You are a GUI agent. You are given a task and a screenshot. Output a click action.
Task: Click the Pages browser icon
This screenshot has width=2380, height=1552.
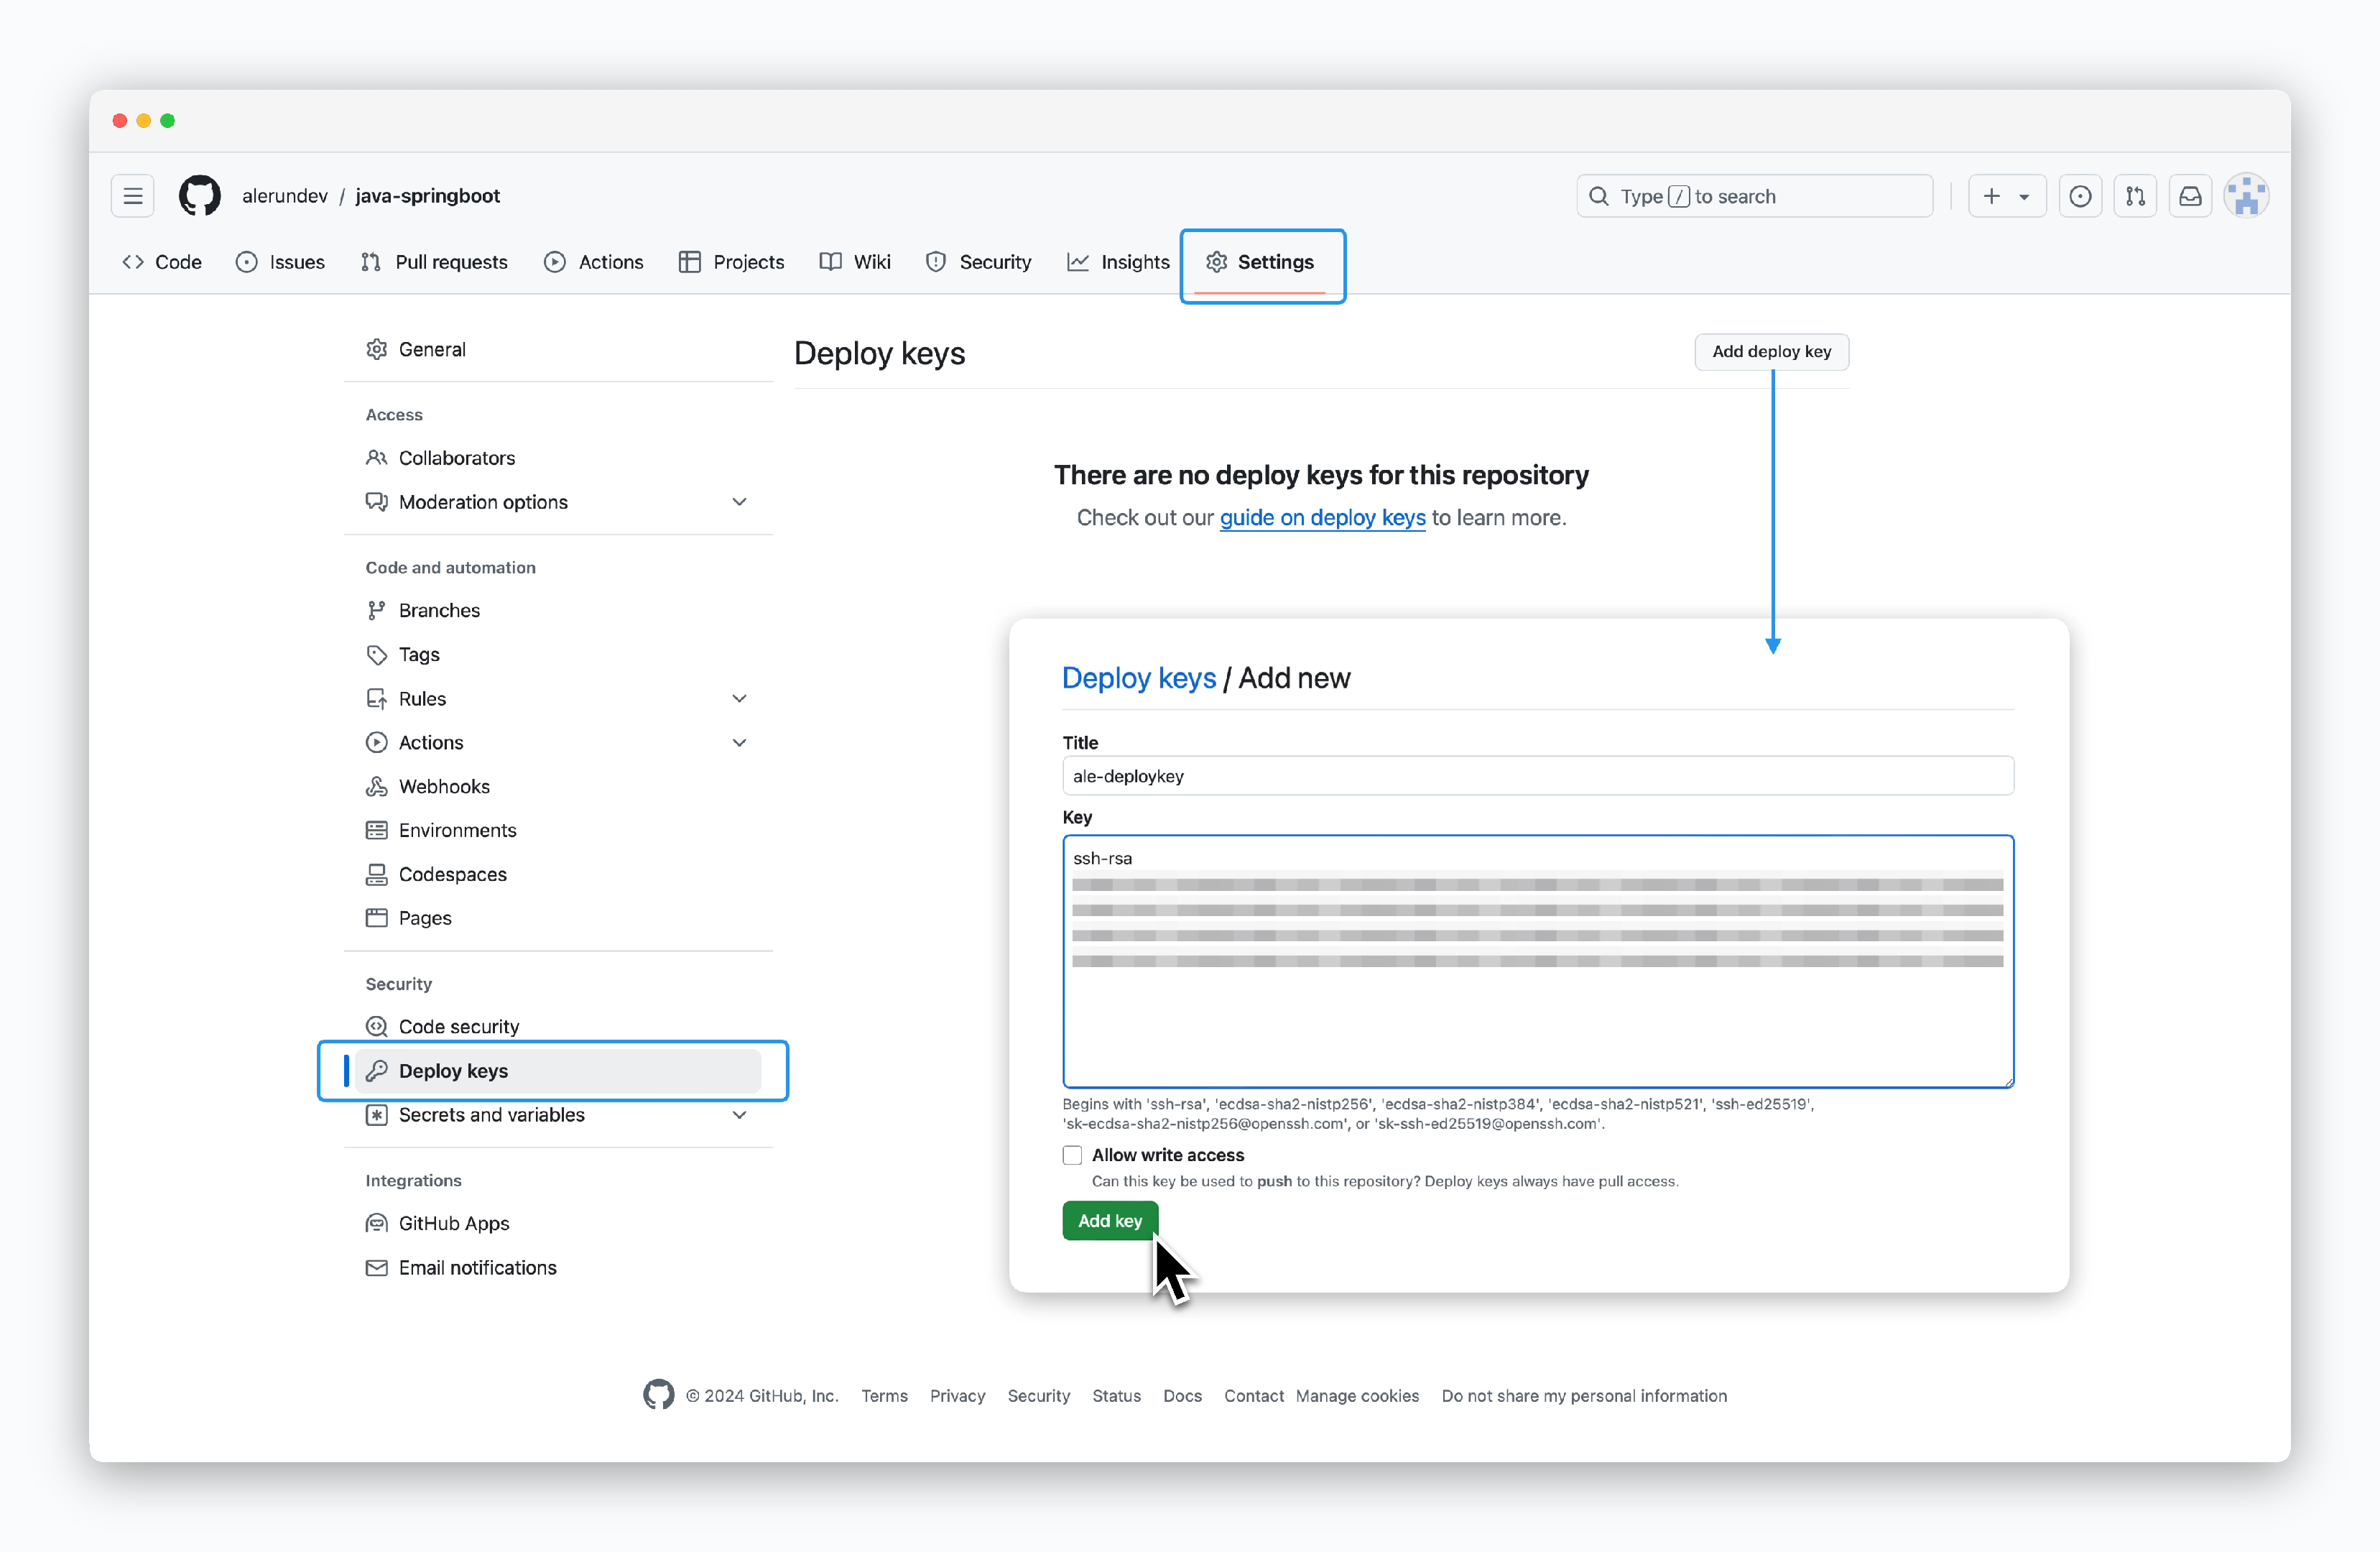coord(376,918)
